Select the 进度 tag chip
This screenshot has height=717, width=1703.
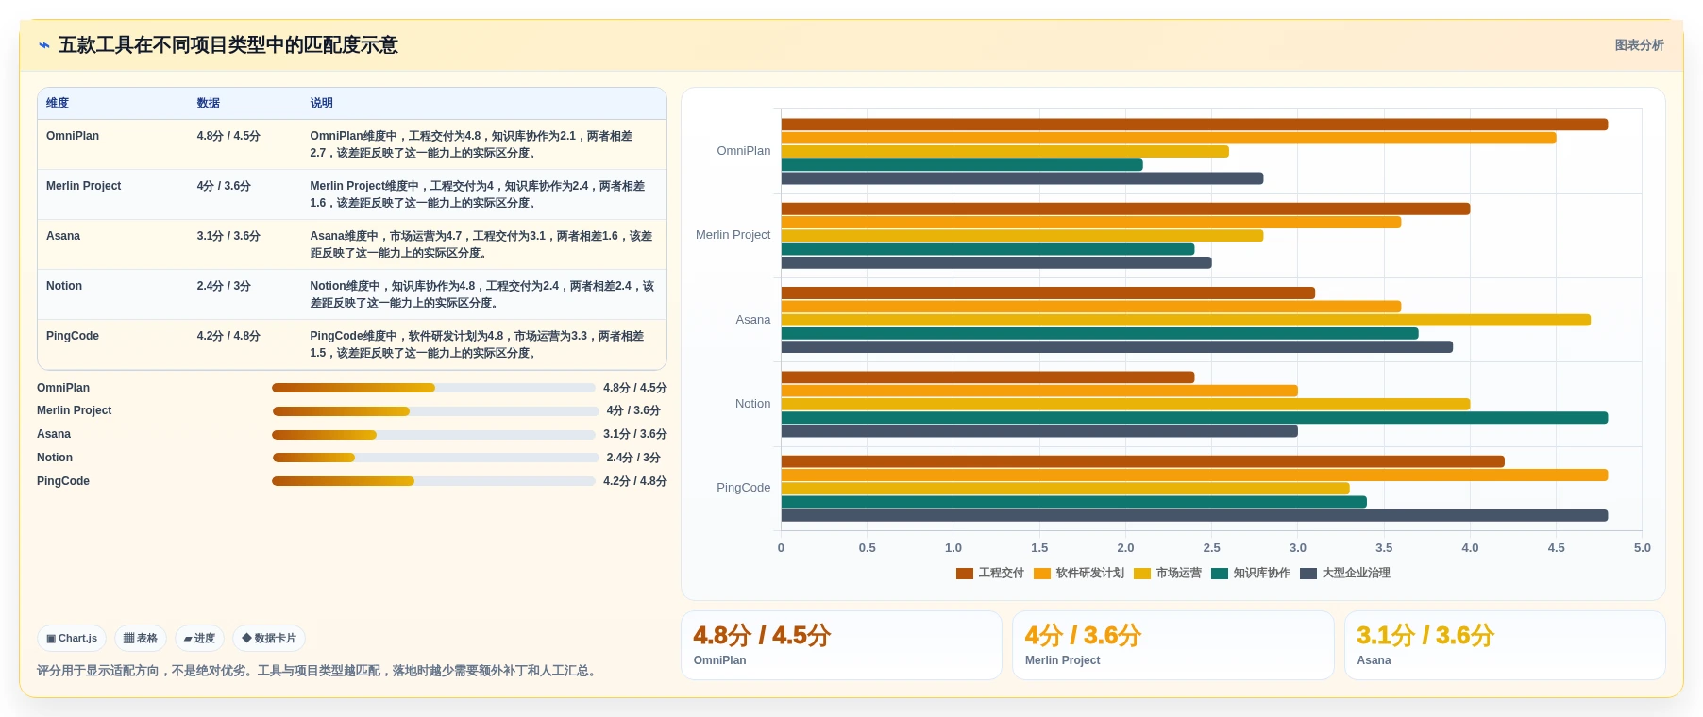tap(199, 639)
